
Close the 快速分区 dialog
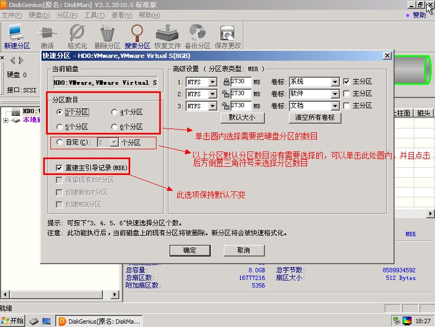coord(387,55)
